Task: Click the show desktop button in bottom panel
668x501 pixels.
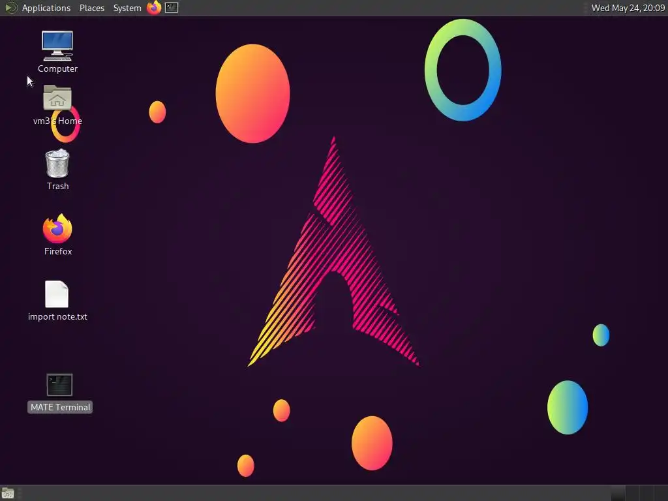Action: tap(8, 493)
